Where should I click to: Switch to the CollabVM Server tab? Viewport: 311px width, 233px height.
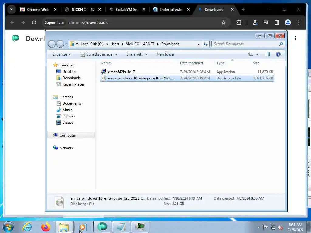(127, 9)
